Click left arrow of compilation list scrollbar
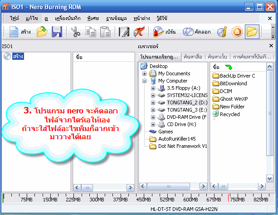Screen dimensions: 278x215 click(x=77, y=188)
